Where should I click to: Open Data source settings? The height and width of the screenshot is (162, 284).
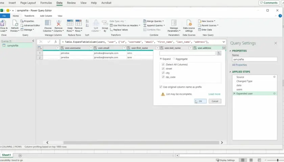pyautogui.click(x=189, y=26)
